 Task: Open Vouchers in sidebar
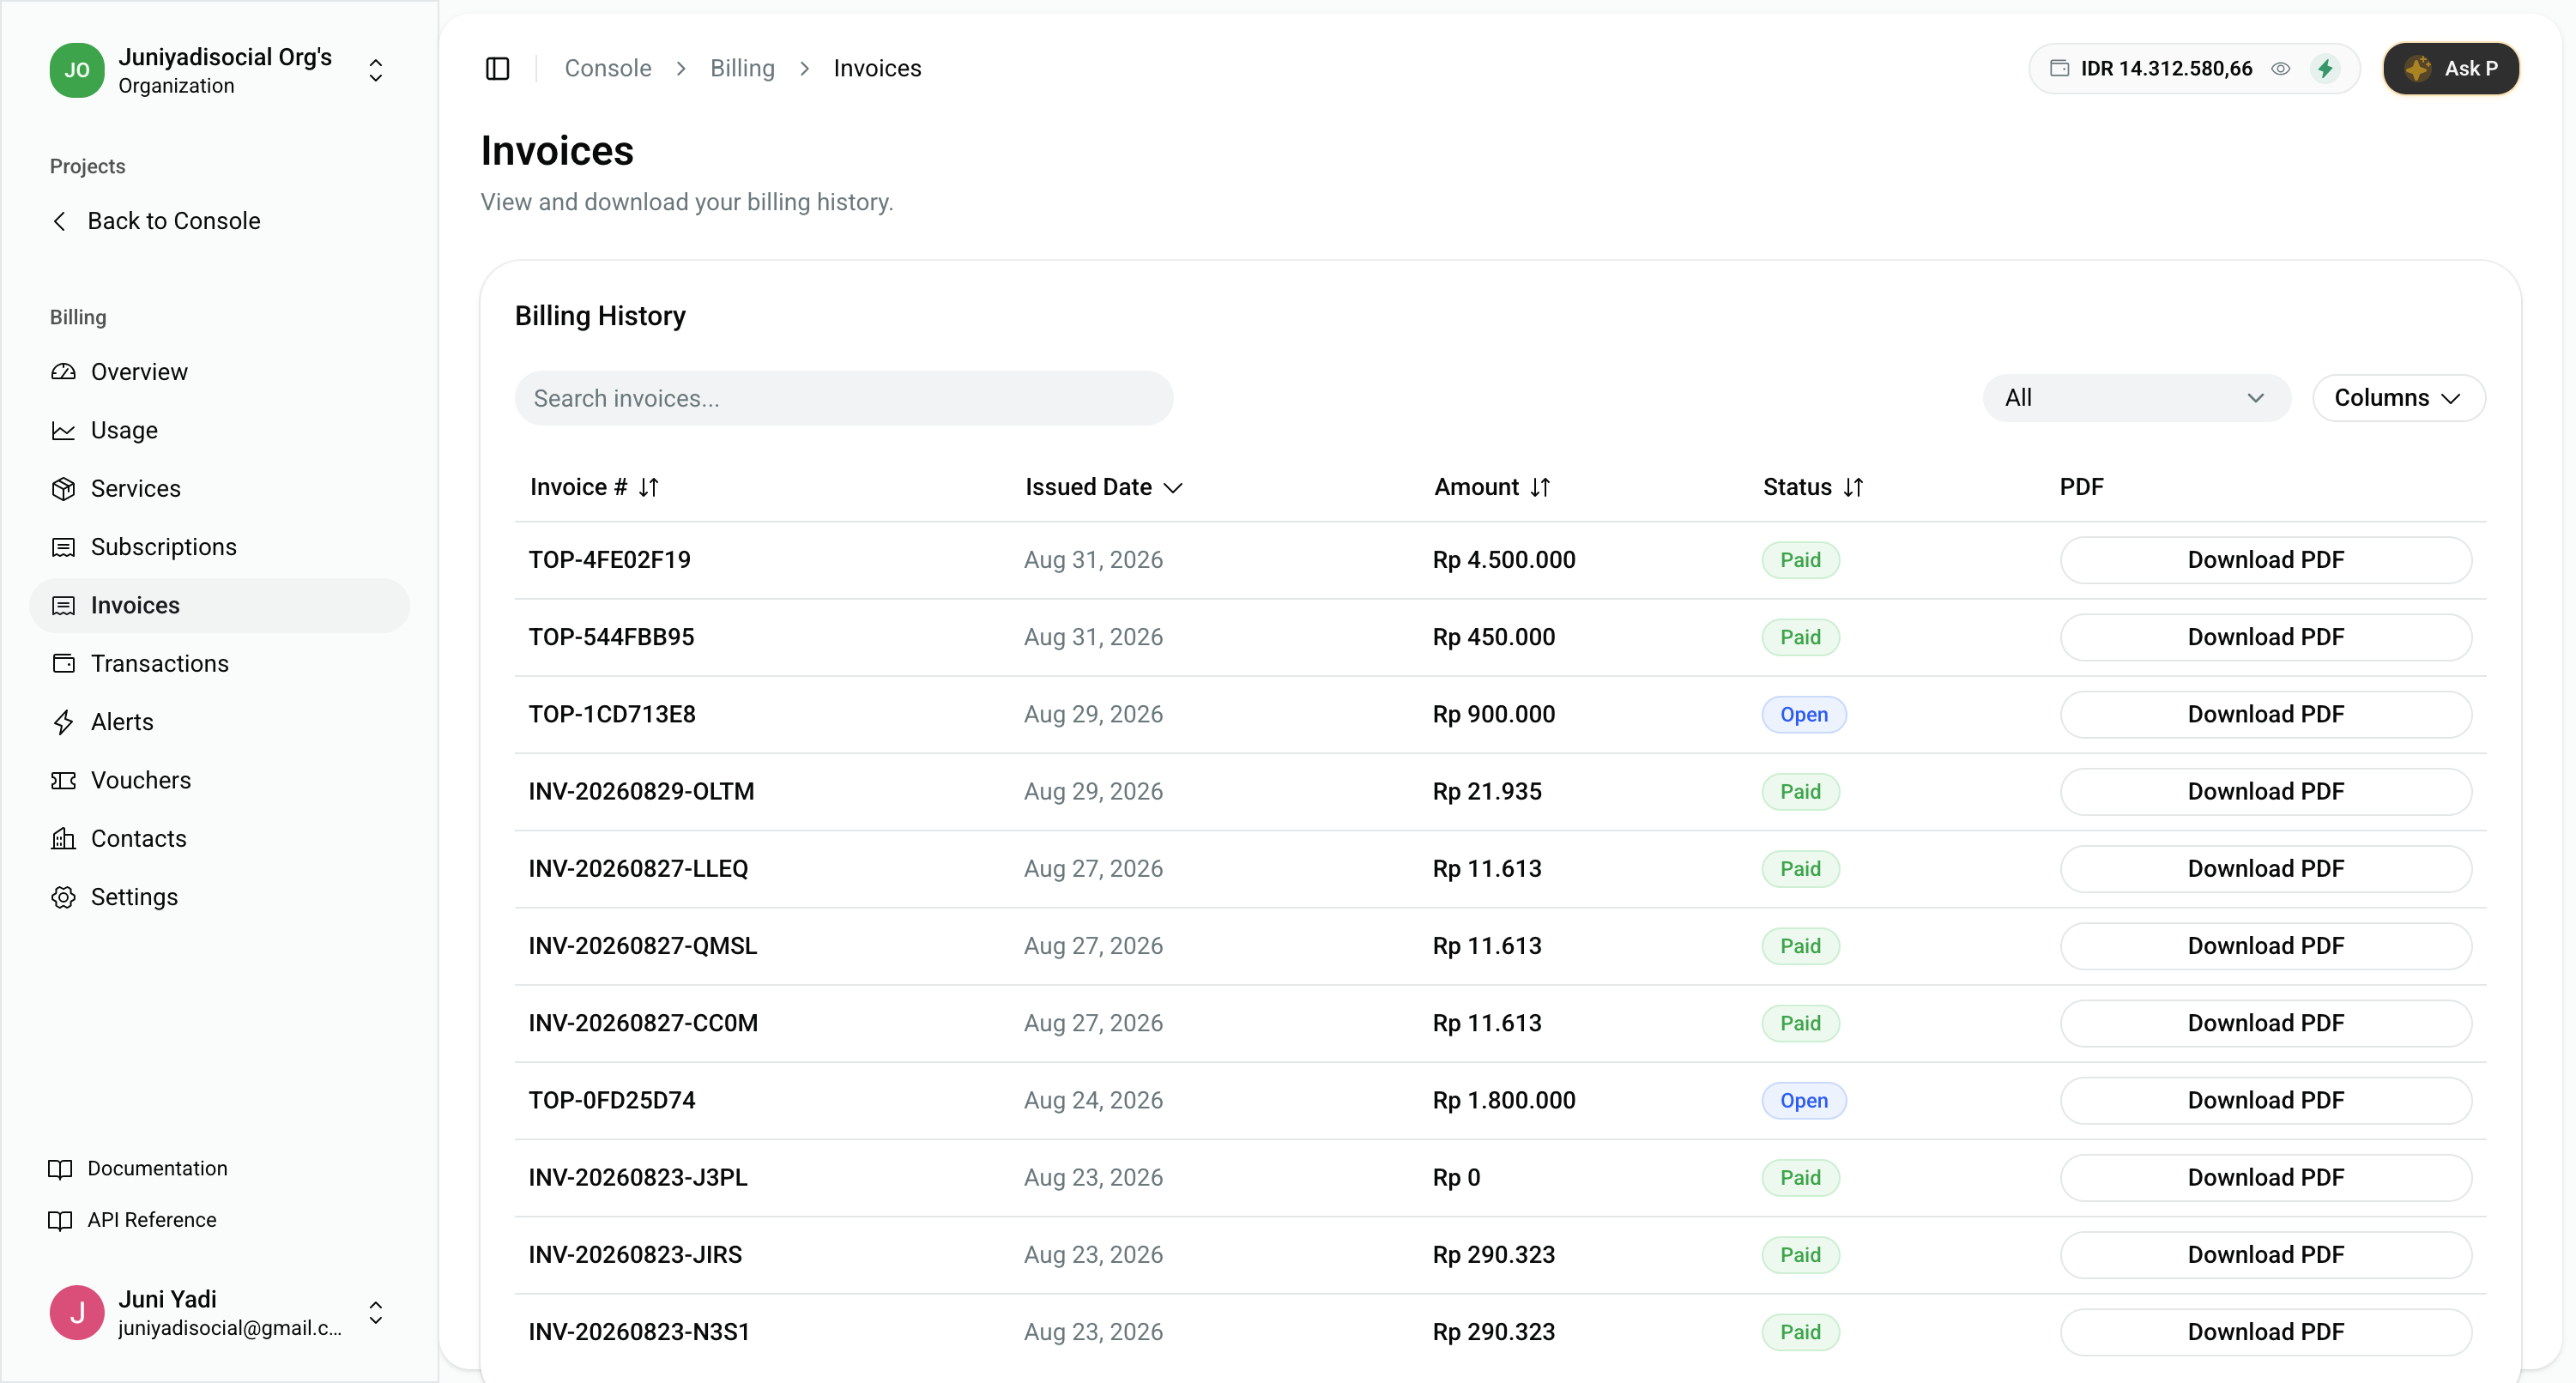click(220, 780)
